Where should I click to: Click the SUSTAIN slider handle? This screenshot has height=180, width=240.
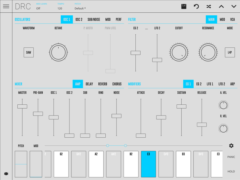tap(181, 106)
